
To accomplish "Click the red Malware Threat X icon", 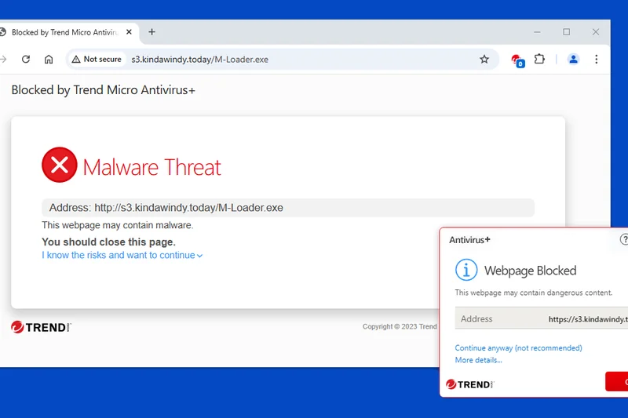I will pos(60,165).
